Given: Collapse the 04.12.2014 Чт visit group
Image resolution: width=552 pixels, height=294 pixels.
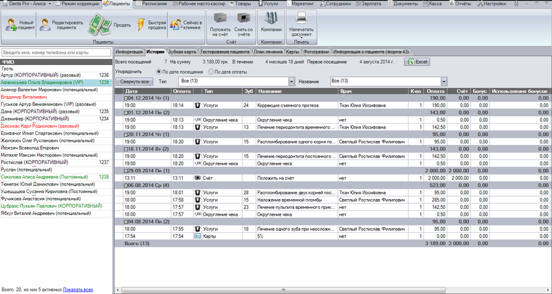Looking at the screenshot, I should pyautogui.click(x=126, y=98).
